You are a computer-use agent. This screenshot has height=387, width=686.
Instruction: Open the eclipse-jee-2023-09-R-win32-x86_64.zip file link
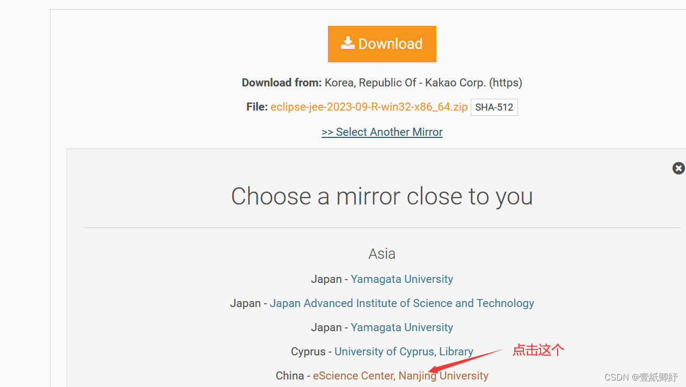pyautogui.click(x=369, y=107)
